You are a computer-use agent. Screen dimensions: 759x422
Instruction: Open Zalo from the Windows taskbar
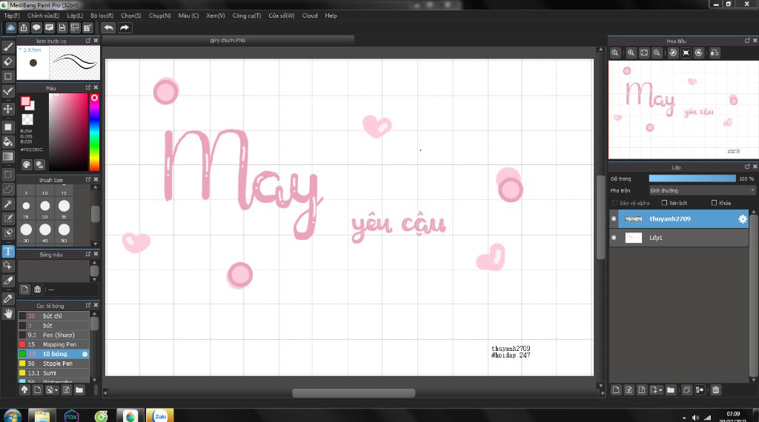tap(160, 416)
